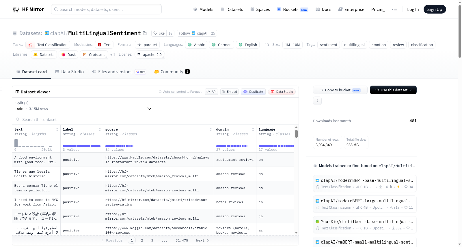Click the HF Mirror logo icon
Image resolution: width=462 pixels, height=247 pixels.
(16, 10)
